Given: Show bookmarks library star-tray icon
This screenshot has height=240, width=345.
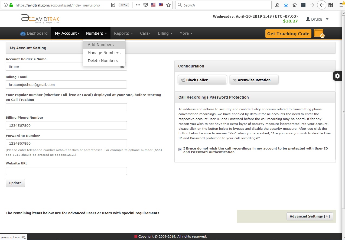Looking at the screenshot, I should [x=277, y=5].
